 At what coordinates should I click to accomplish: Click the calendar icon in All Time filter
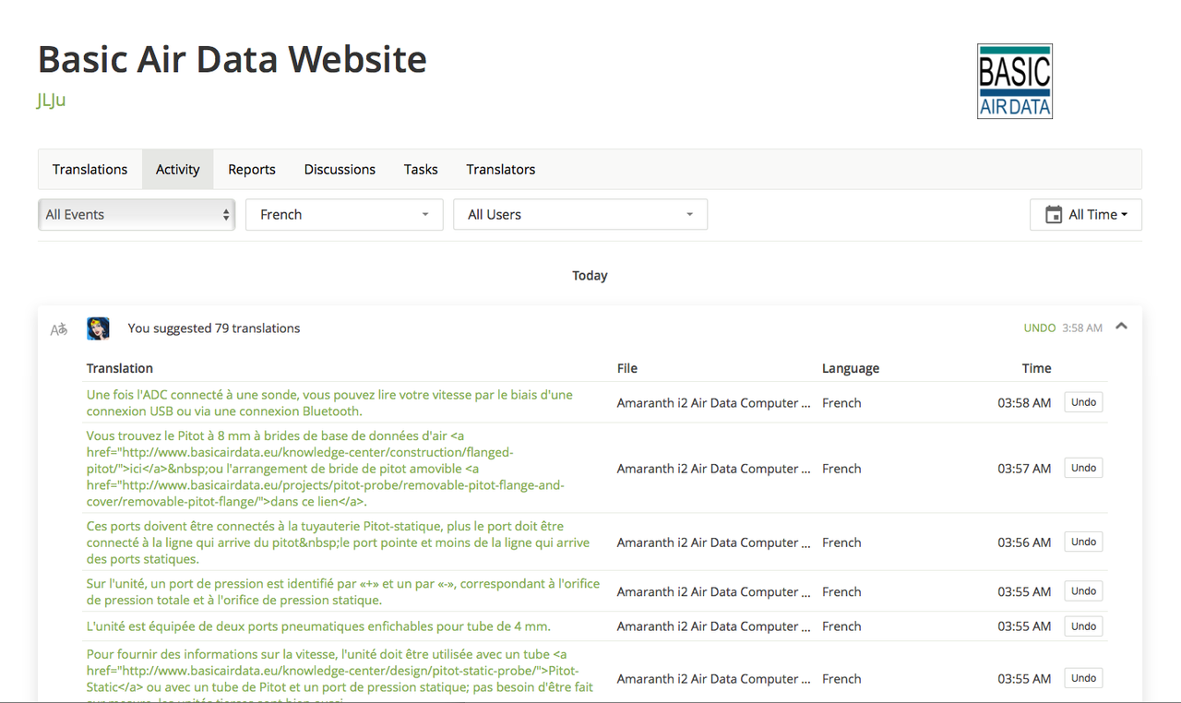[1054, 215]
